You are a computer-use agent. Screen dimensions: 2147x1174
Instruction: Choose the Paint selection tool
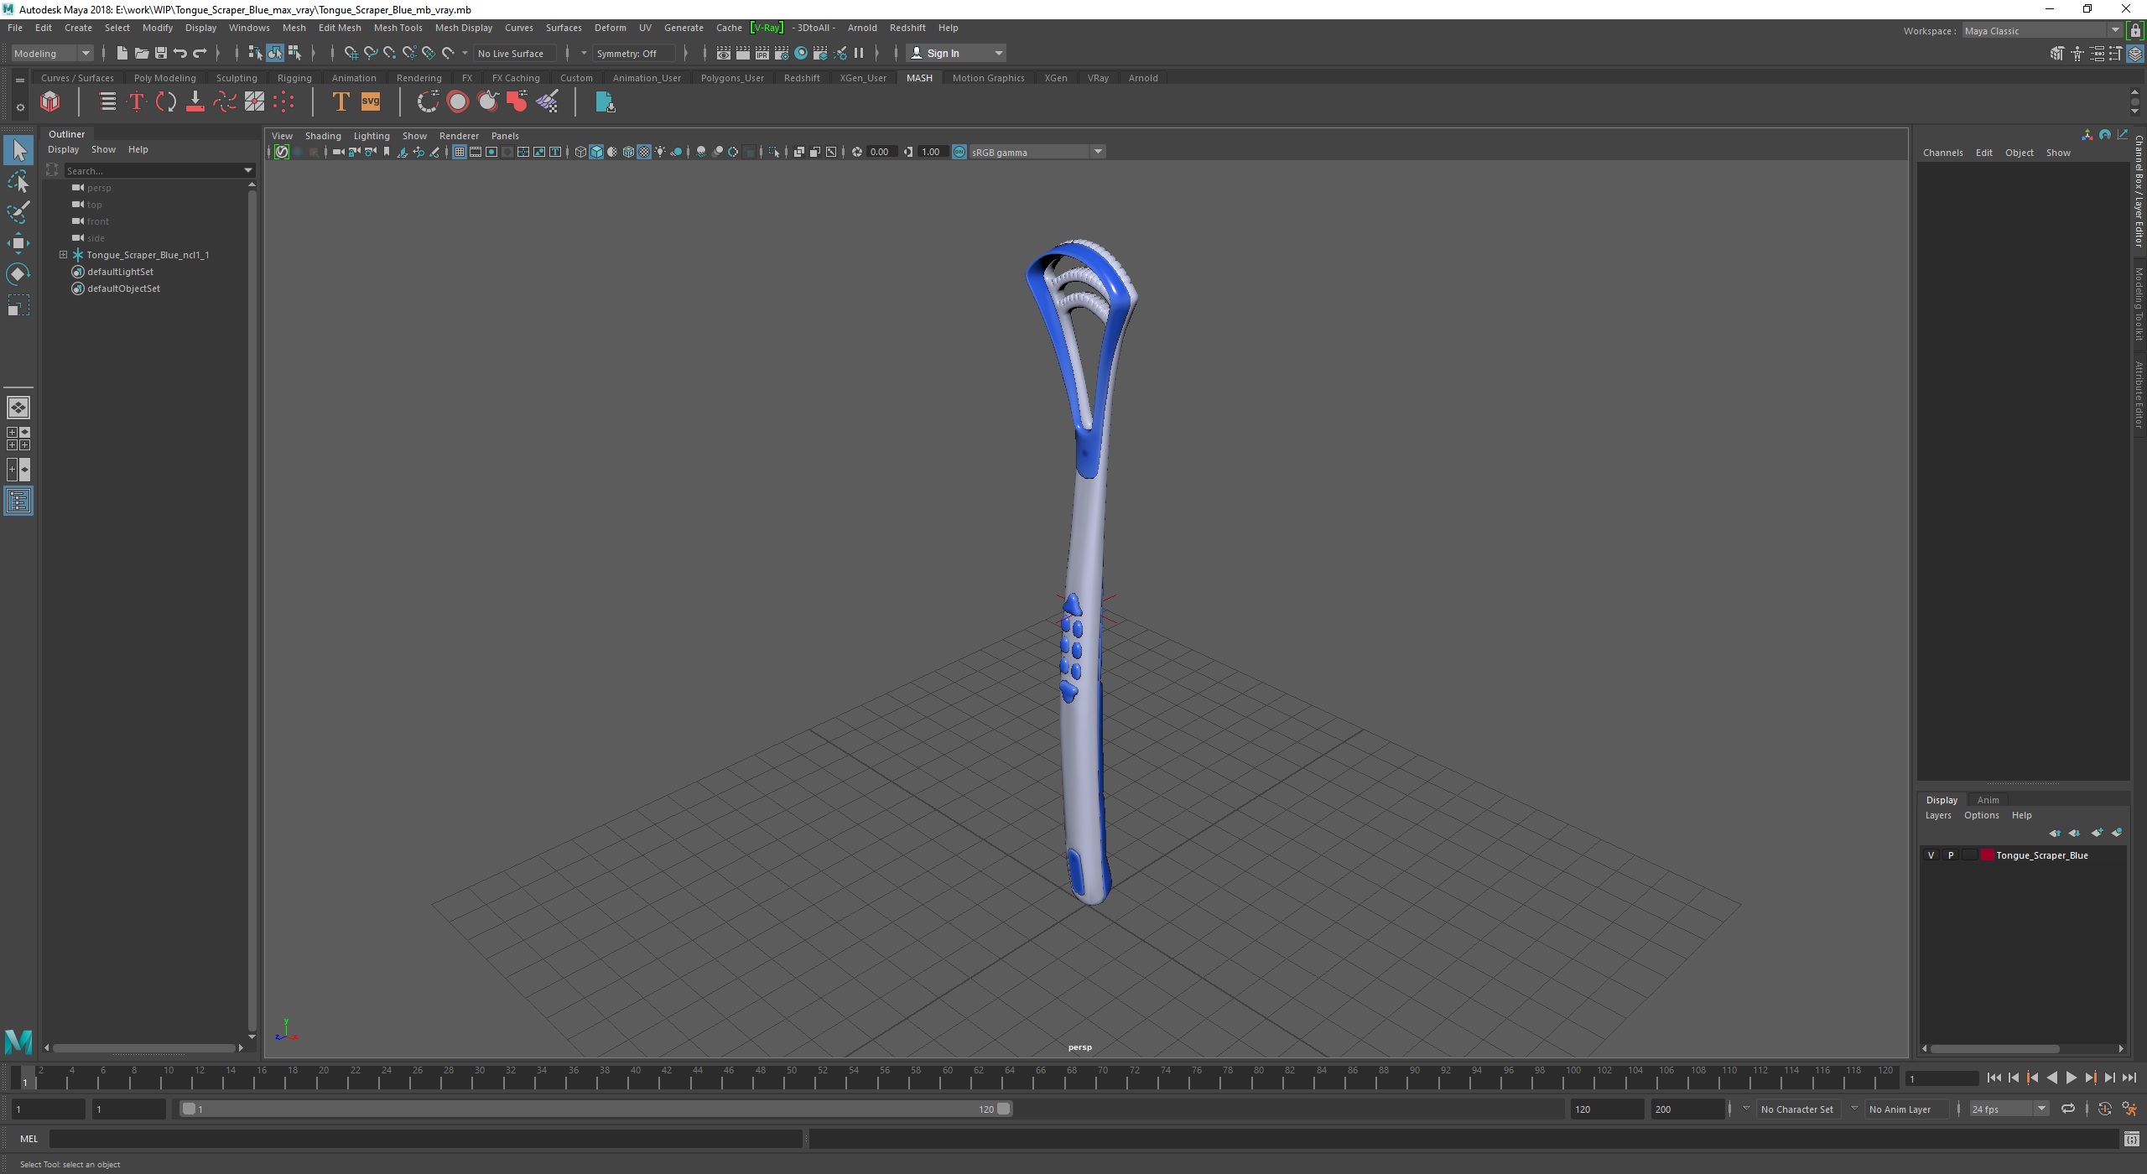pos(18,212)
